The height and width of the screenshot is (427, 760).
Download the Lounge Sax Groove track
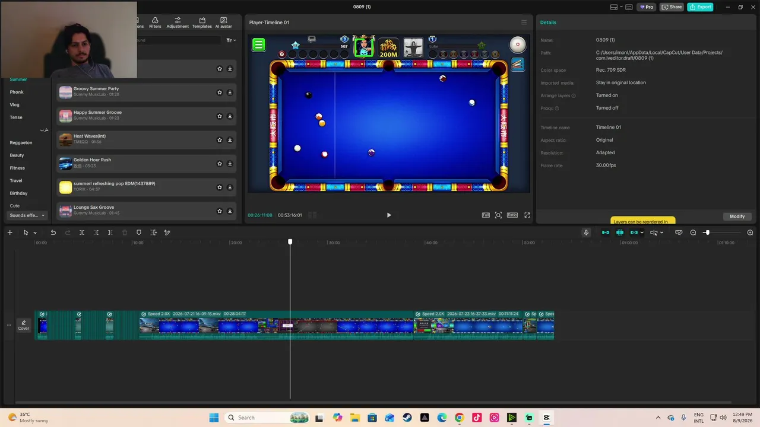230,211
